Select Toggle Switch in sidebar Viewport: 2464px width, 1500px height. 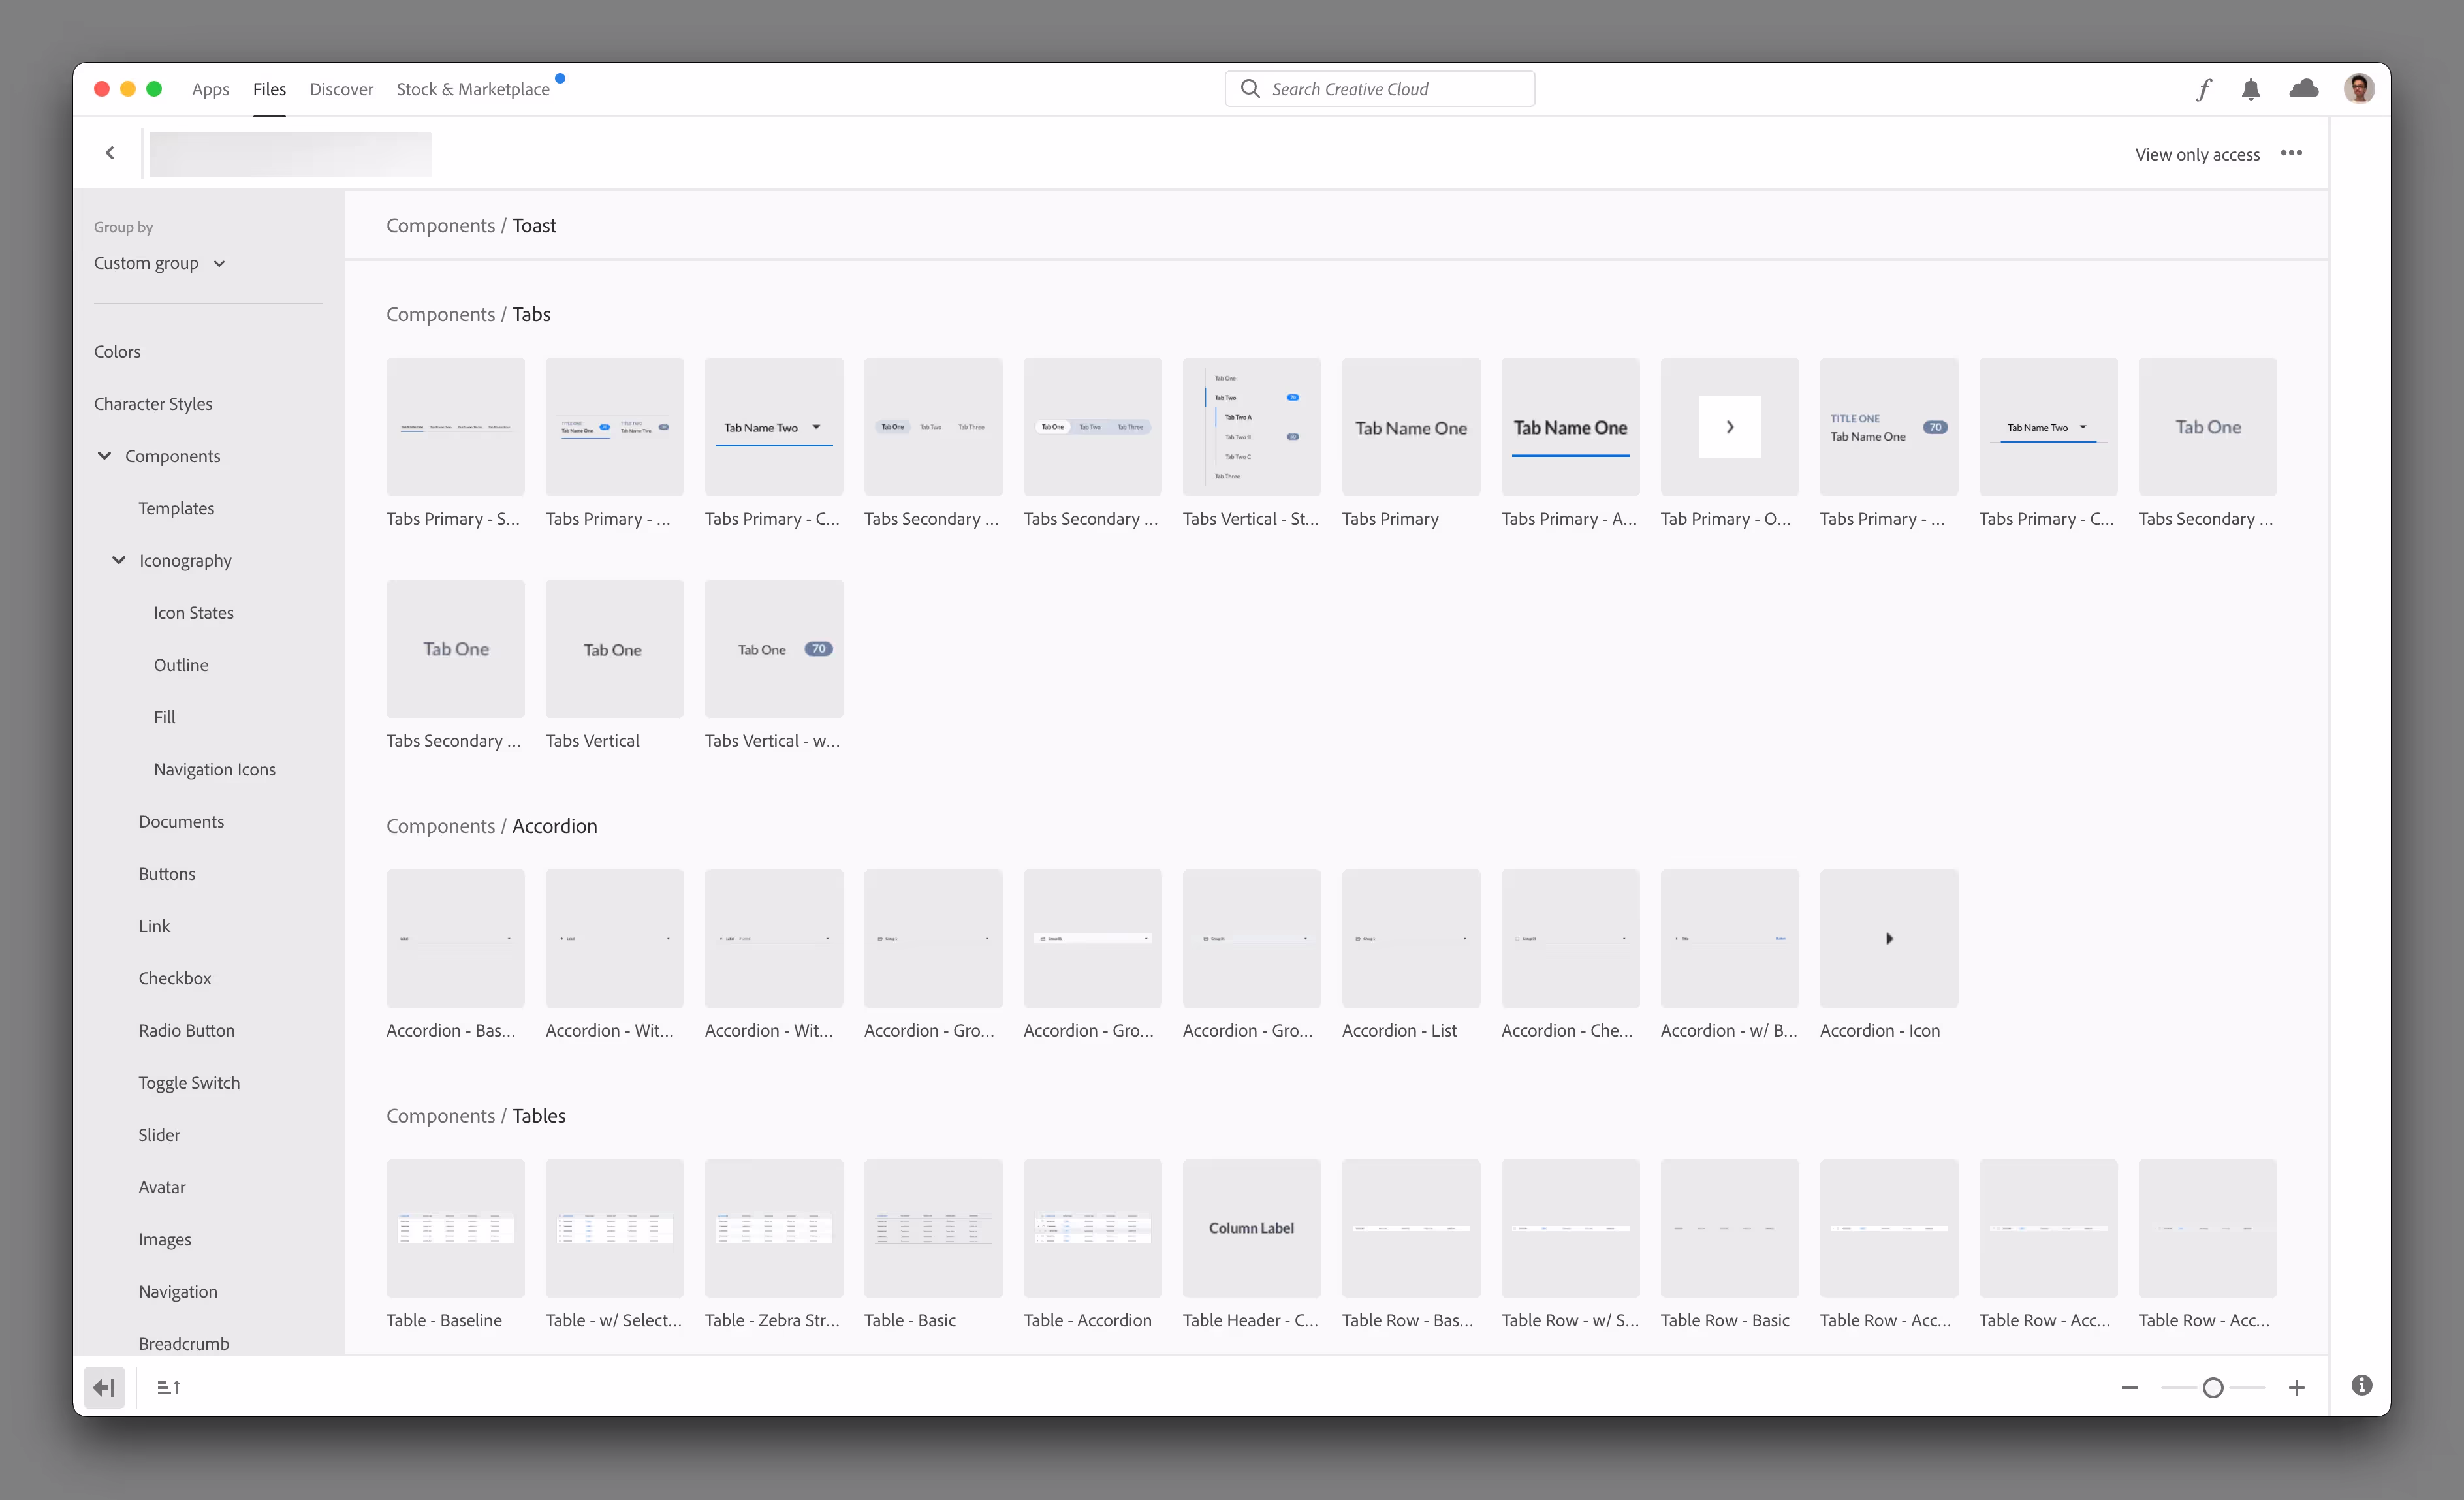189,1082
